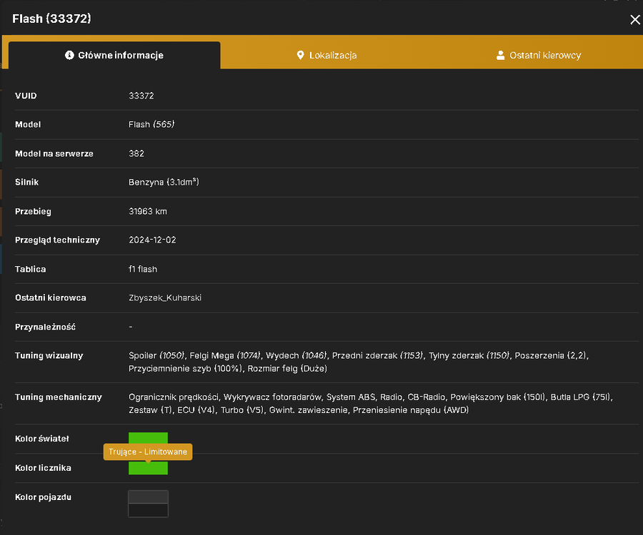This screenshot has width=643, height=535.
Task: Click the Ogranicznik prędkości tuning entry
Action: 174,397
